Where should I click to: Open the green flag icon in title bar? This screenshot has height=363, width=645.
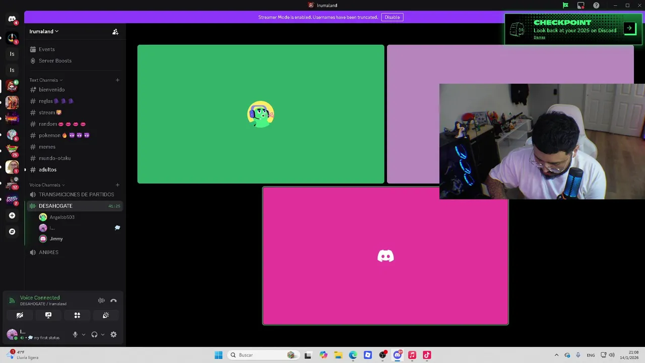click(x=565, y=6)
